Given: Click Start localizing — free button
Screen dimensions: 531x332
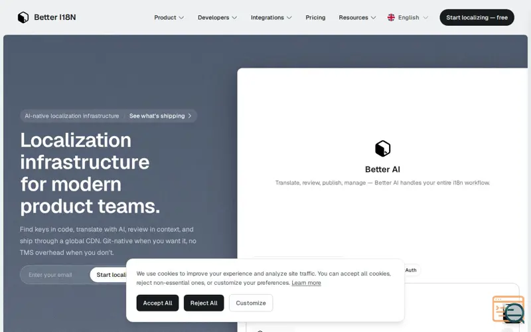Looking at the screenshot, I should [x=477, y=18].
